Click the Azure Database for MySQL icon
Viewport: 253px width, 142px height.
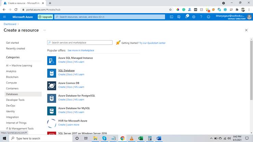click(x=52, y=111)
